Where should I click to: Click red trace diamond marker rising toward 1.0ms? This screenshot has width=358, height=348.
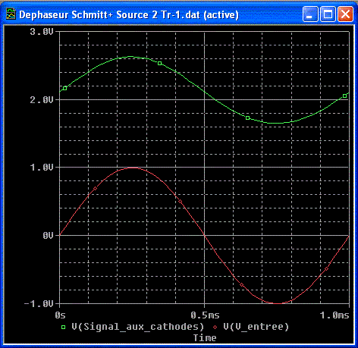coord(326,269)
